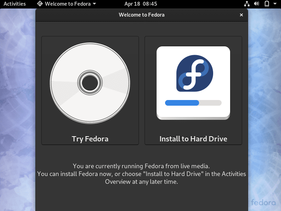Click the Try Fedora disc icon

click(x=90, y=83)
